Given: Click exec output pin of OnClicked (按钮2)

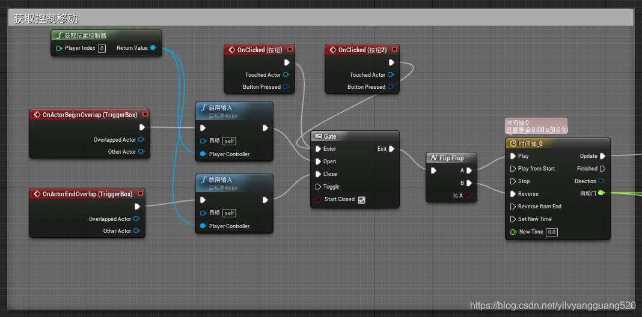Looking at the screenshot, I should click(x=391, y=62).
